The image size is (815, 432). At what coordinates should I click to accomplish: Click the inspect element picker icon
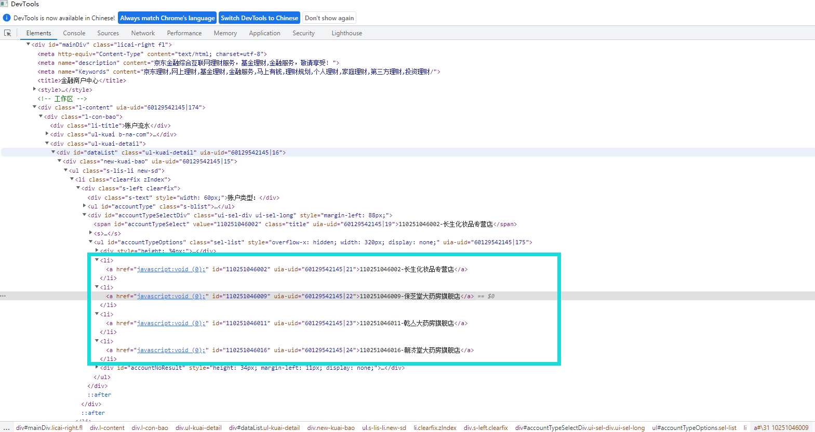pyautogui.click(x=8, y=33)
